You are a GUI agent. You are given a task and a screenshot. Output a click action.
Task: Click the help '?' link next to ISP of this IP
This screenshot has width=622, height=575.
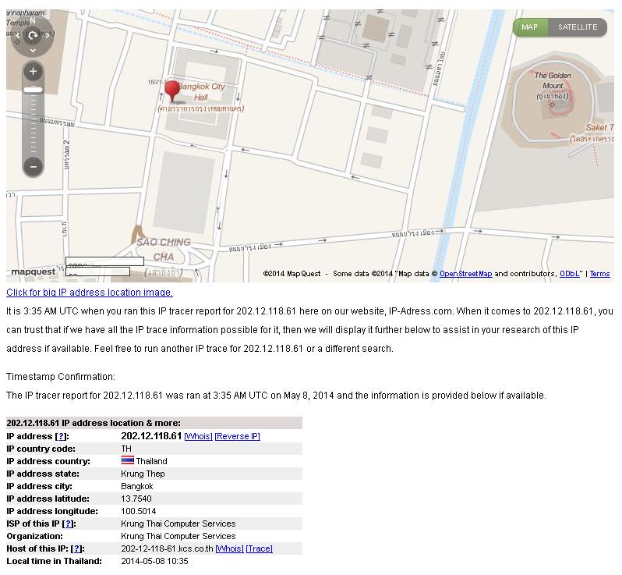click(69, 524)
